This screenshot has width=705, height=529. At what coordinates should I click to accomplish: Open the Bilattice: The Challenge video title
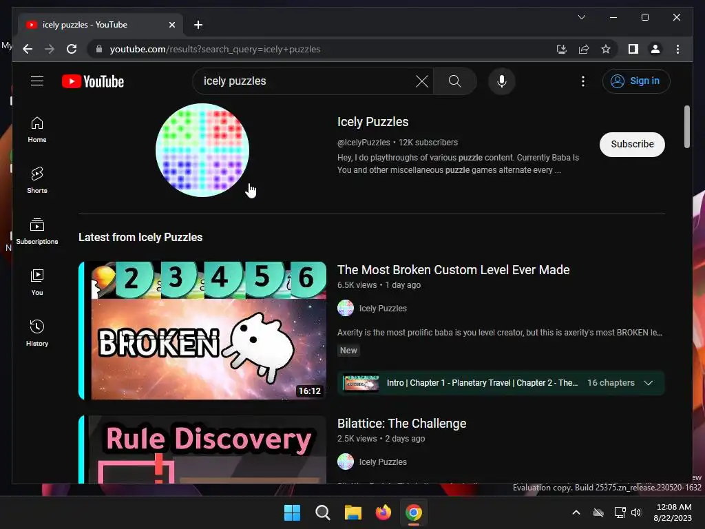coord(401,424)
